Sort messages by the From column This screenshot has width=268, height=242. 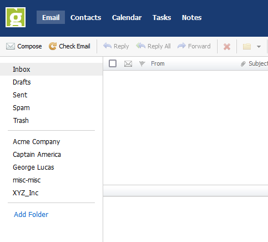[158, 63]
